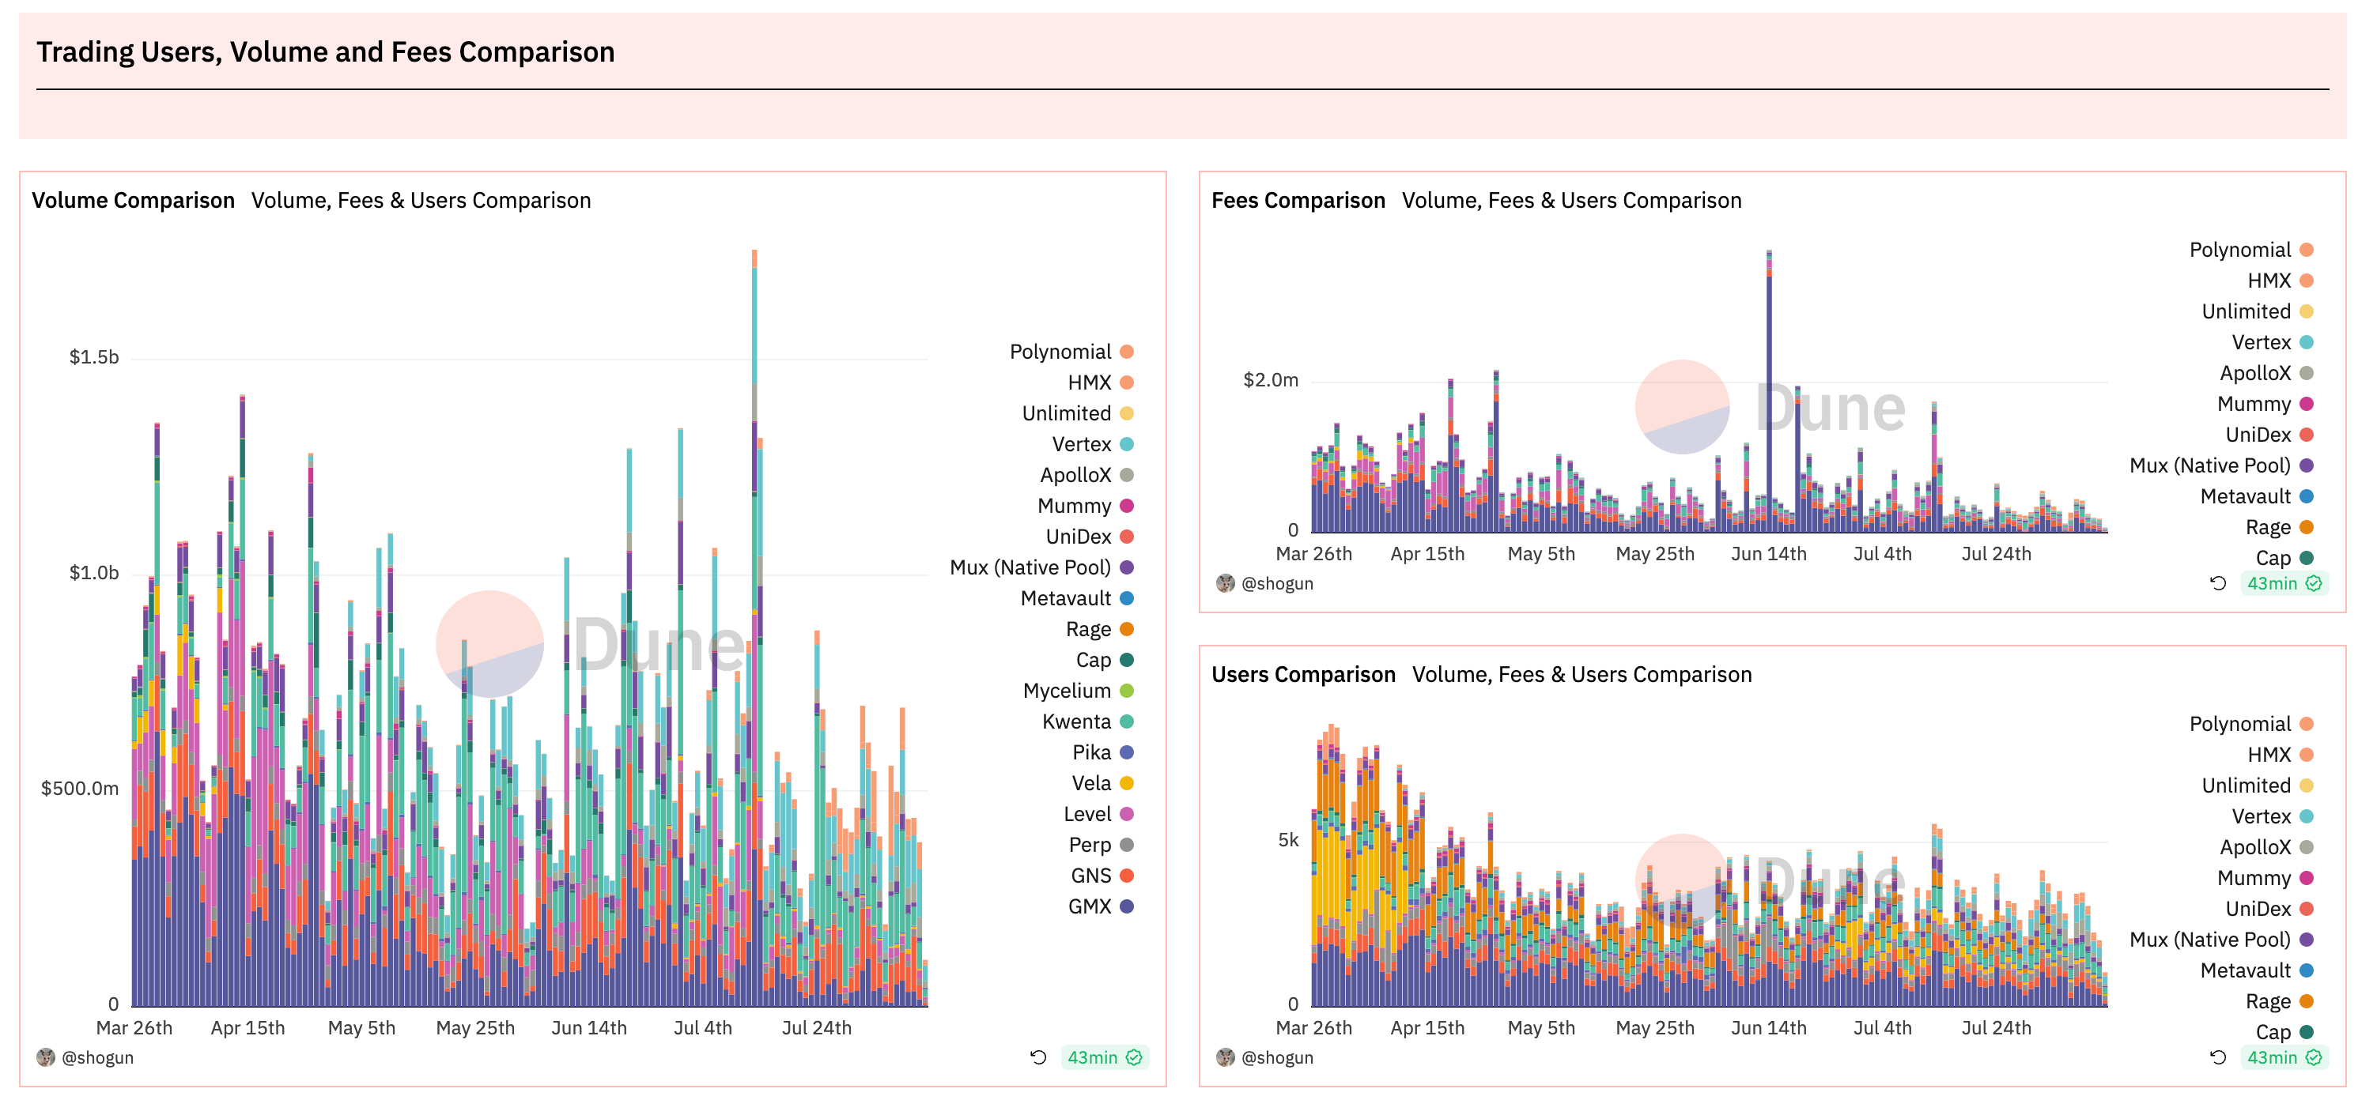Toggle Mummy series in Volume Comparison legend
This screenshot has height=1100, width=2358.
click(1086, 506)
